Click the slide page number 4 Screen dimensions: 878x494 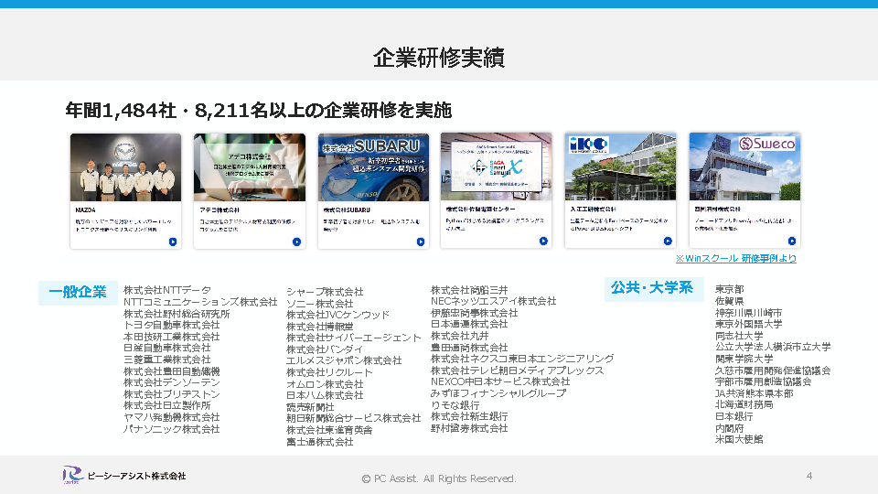point(808,476)
